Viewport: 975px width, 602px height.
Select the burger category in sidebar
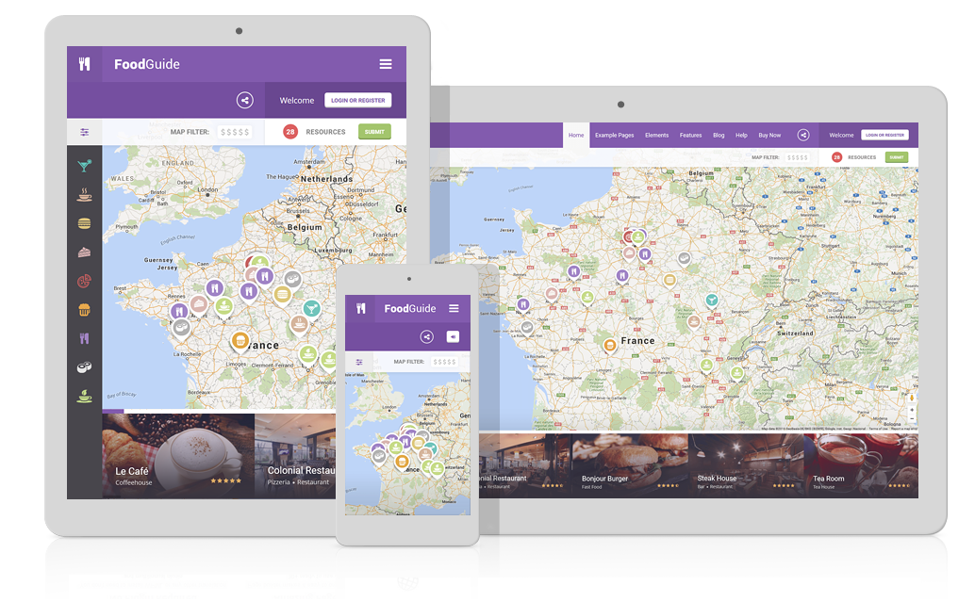coord(85,223)
